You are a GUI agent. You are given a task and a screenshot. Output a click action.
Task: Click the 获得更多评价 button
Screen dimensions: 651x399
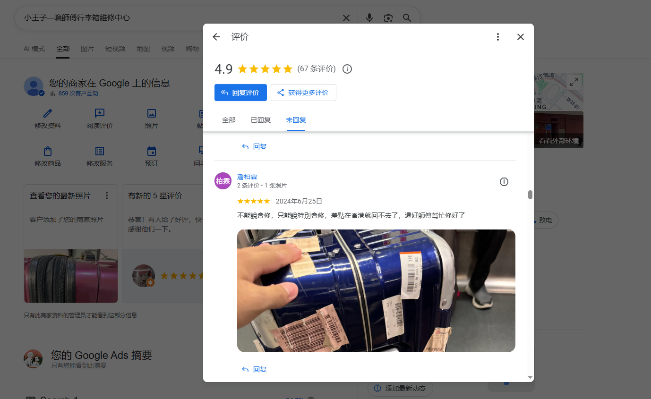303,93
